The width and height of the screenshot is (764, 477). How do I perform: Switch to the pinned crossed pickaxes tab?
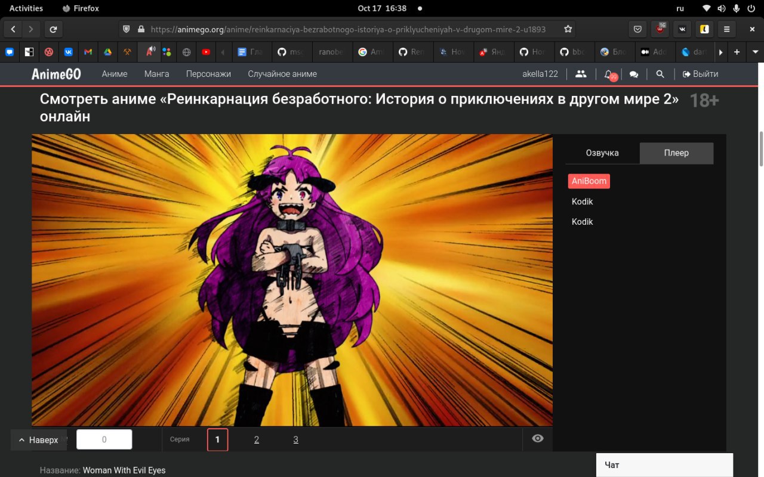128,52
